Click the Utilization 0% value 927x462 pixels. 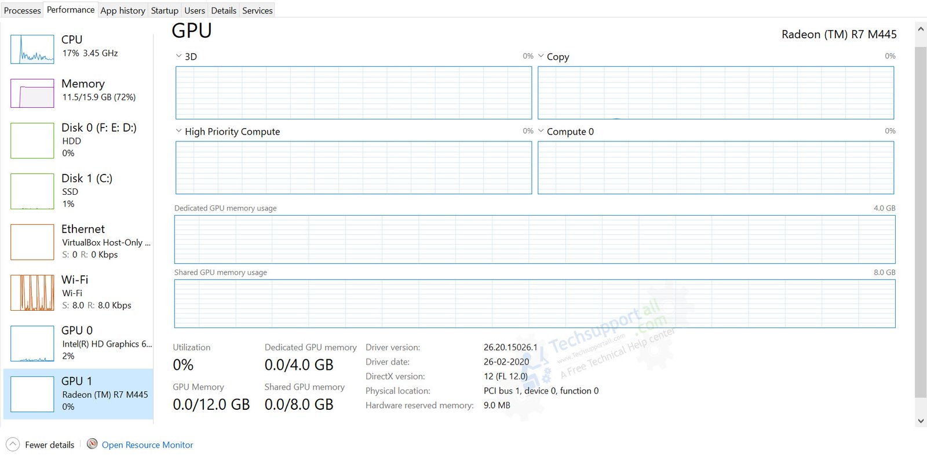(x=183, y=365)
